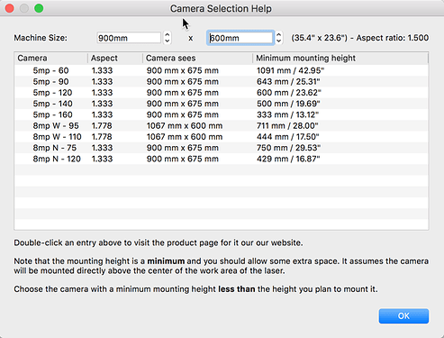Click the 500 mm / 19.69" mounting height cell
Viewport: 444px width, 338px height.
click(x=288, y=104)
